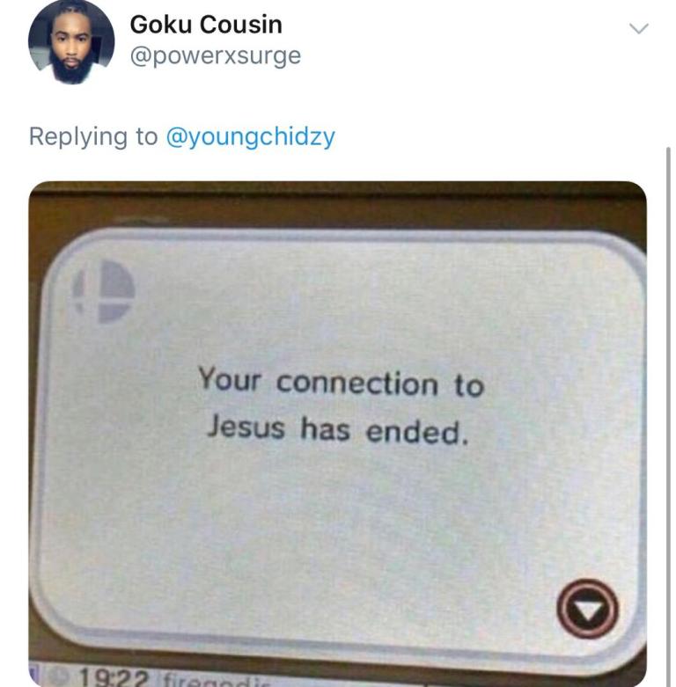
Task: Click the "Replying to" label
Action: (93, 136)
